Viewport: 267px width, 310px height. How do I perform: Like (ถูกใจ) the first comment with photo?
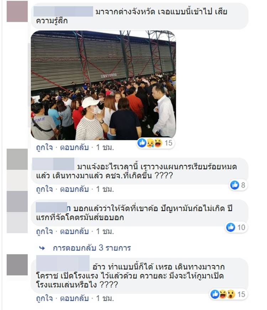click(44, 147)
